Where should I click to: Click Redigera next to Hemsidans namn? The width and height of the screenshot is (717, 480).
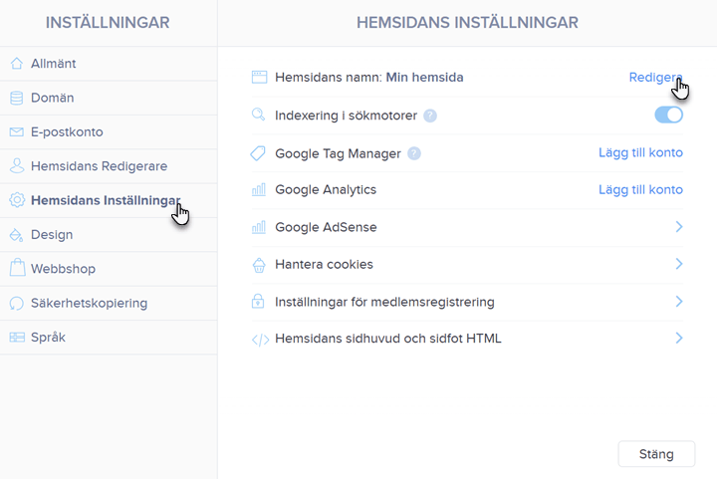[x=655, y=78]
